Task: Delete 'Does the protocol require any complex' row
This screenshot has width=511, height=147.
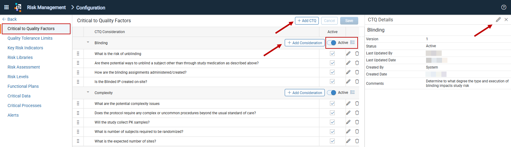Action: pyautogui.click(x=357, y=113)
